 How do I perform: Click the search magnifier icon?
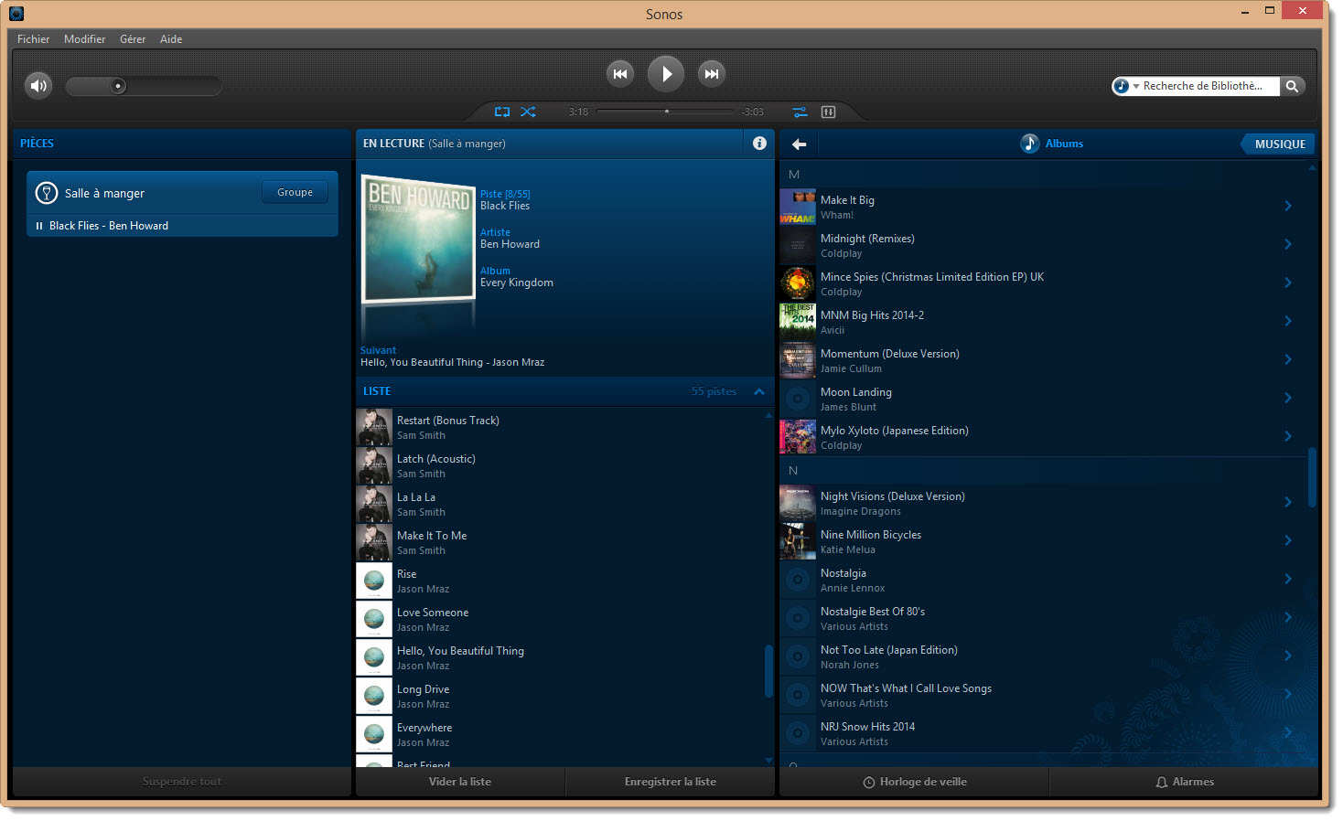click(1292, 86)
